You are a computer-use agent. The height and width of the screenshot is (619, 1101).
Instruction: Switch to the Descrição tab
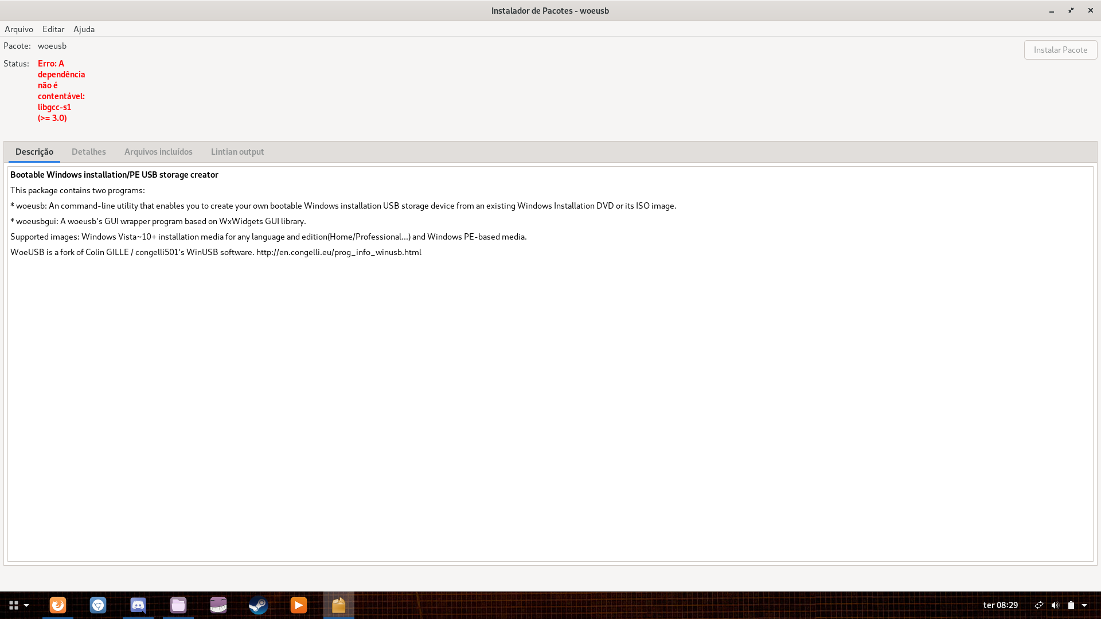coord(34,152)
